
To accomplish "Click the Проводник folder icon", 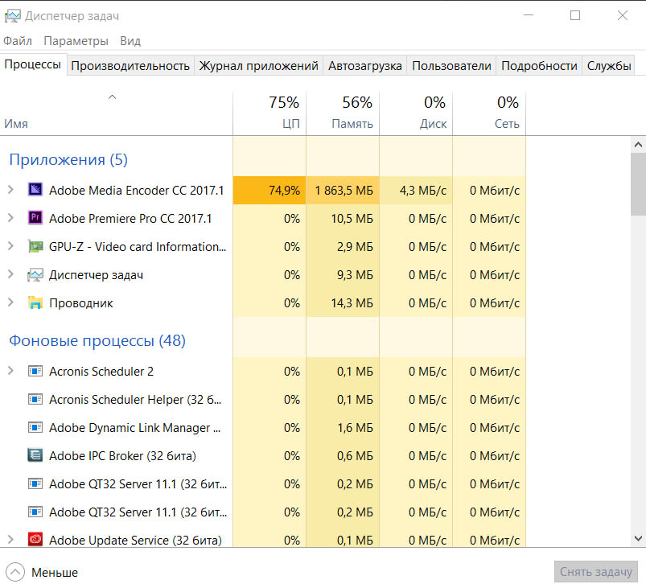I will click(35, 302).
